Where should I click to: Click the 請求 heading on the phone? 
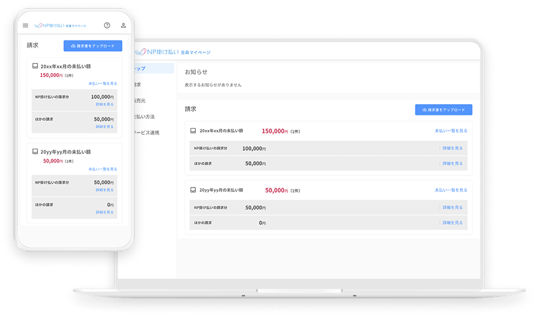[x=33, y=45]
